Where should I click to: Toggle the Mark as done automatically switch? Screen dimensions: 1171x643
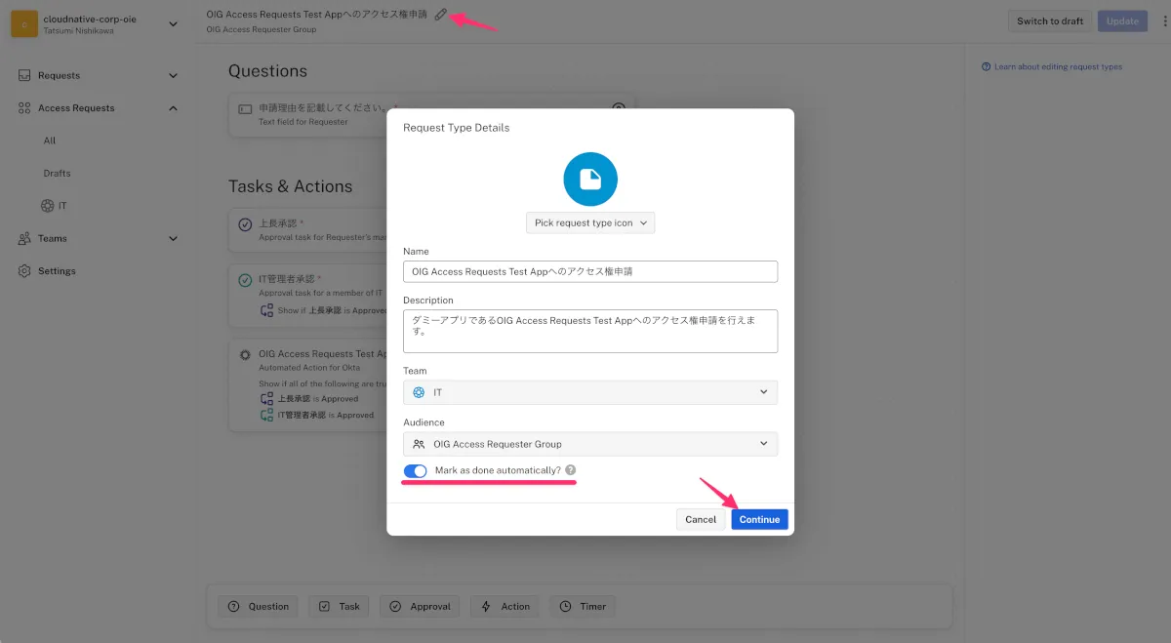416,471
